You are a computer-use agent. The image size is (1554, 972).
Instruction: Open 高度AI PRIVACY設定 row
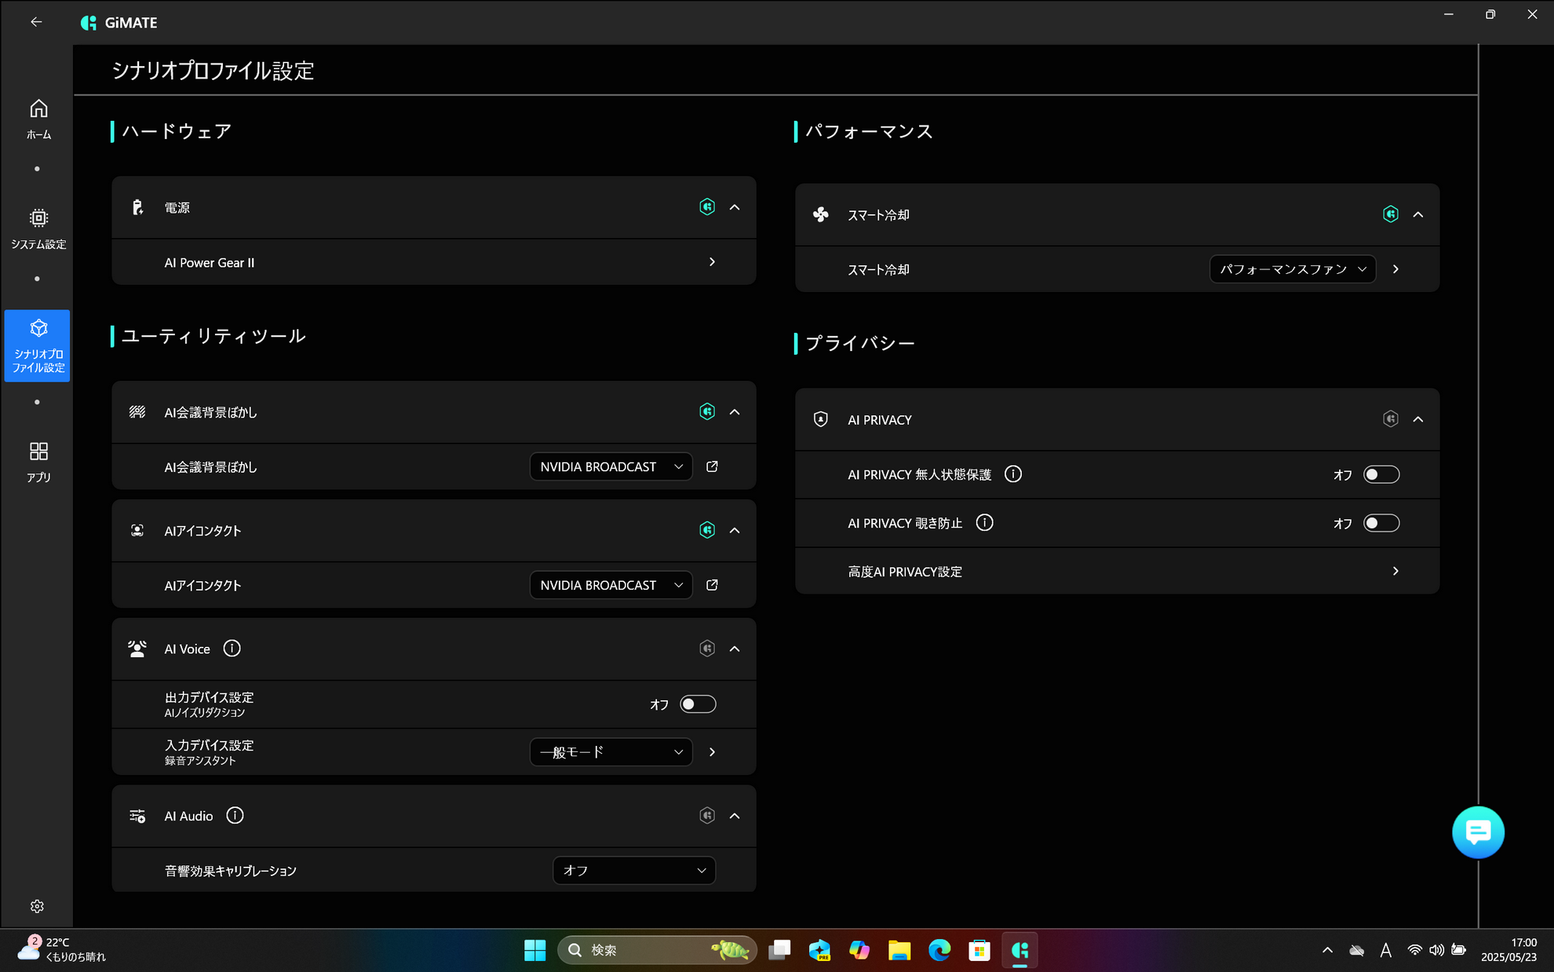click(1117, 572)
